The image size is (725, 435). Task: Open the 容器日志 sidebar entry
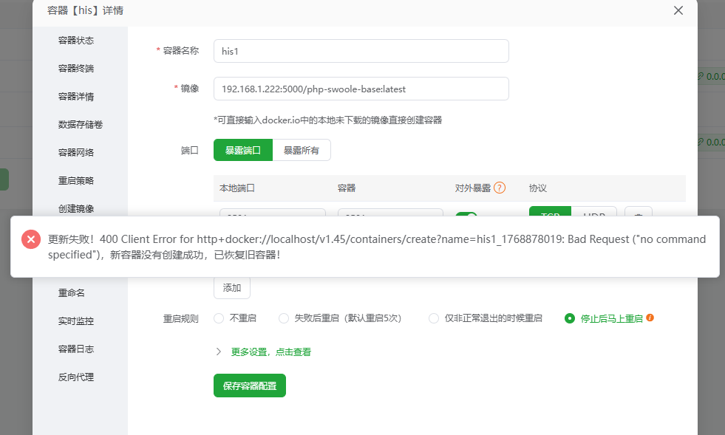tap(78, 348)
